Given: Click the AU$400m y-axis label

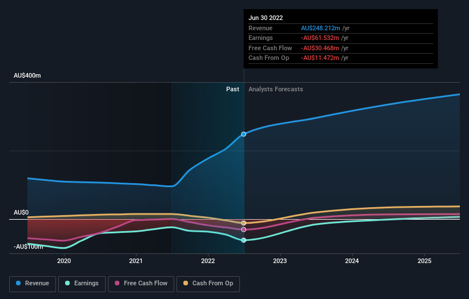Looking at the screenshot, I should tap(27, 75).
